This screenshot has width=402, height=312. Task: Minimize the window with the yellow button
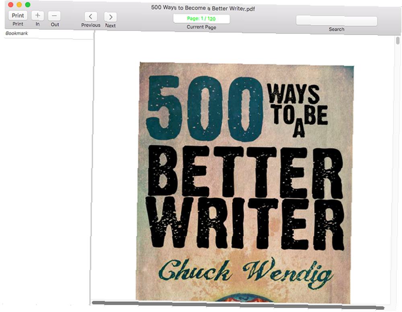pyautogui.click(x=19, y=4)
